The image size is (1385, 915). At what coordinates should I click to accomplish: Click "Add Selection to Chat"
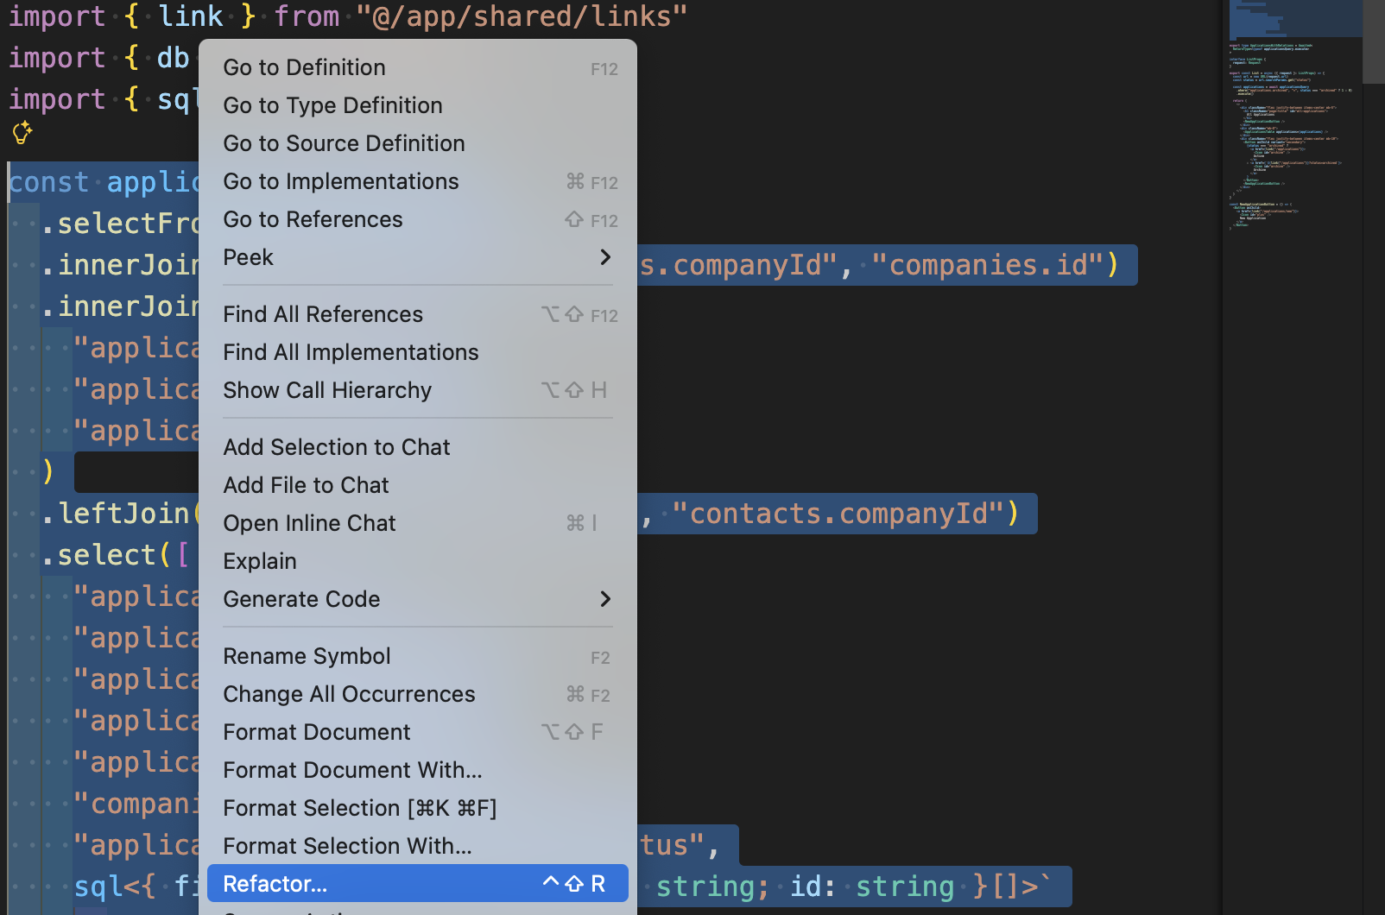point(337,447)
